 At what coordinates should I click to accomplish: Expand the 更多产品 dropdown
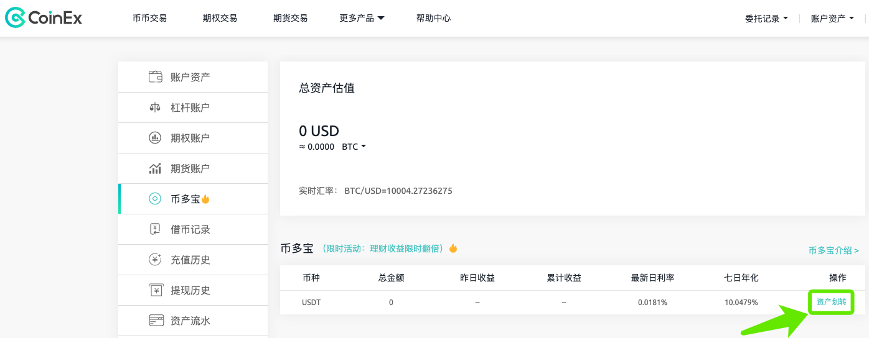[362, 18]
